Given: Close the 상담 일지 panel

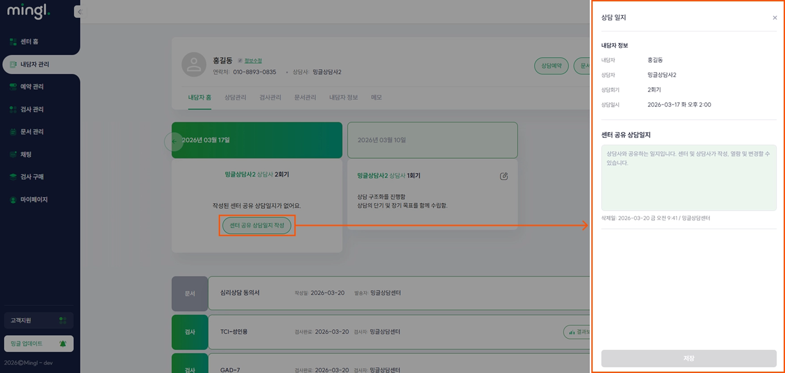Looking at the screenshot, I should click(x=775, y=18).
